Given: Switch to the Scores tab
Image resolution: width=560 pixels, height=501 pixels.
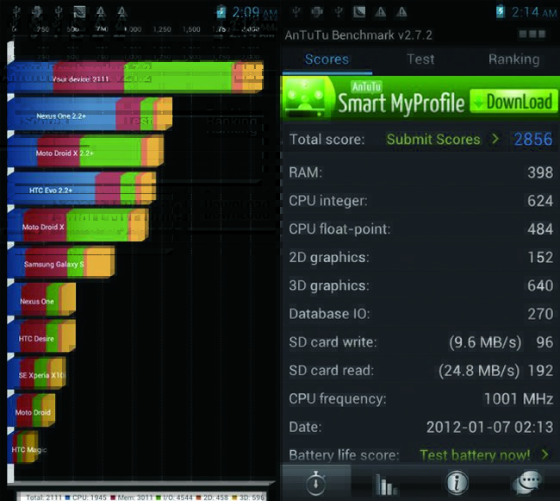Looking at the screenshot, I should tap(327, 59).
